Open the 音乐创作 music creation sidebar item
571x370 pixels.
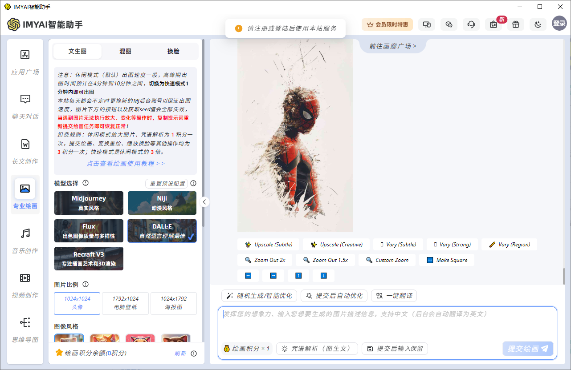(x=25, y=240)
